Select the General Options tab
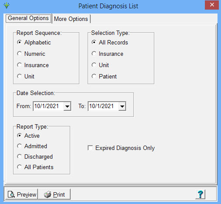Image resolution: width=221 pixels, height=204 pixels. point(28,18)
